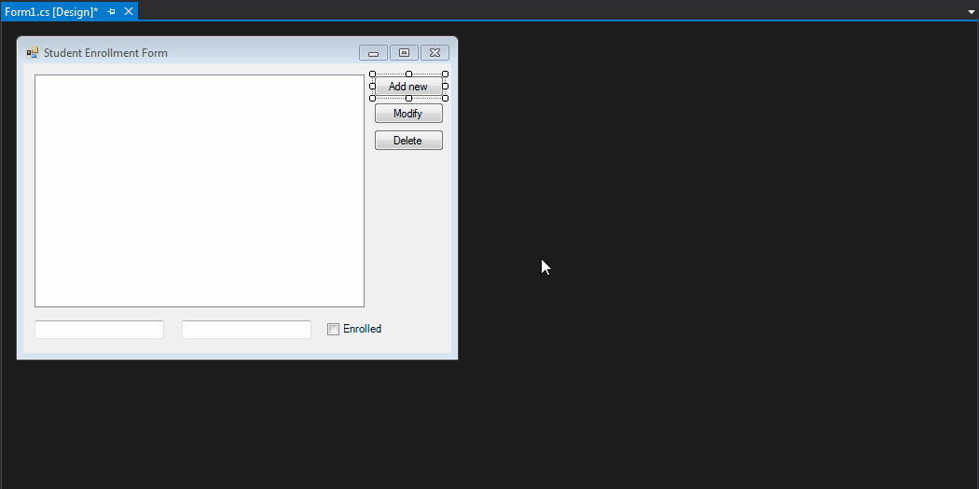Select the Add new button

pyautogui.click(x=408, y=87)
